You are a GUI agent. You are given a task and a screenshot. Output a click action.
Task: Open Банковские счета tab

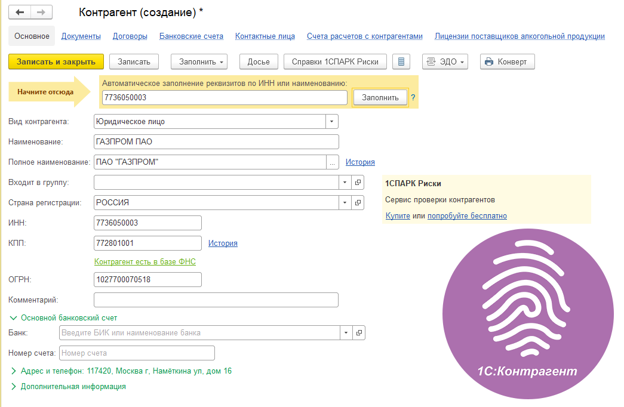click(x=191, y=36)
